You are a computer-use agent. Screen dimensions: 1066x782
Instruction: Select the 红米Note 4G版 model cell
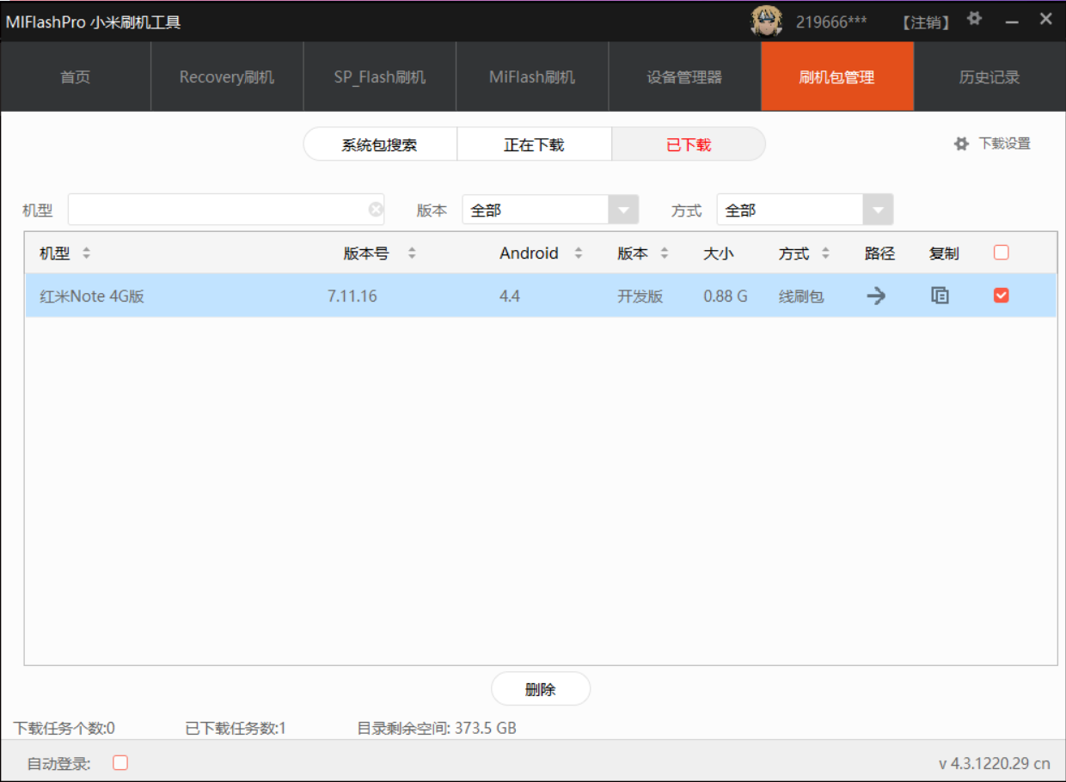coord(92,296)
